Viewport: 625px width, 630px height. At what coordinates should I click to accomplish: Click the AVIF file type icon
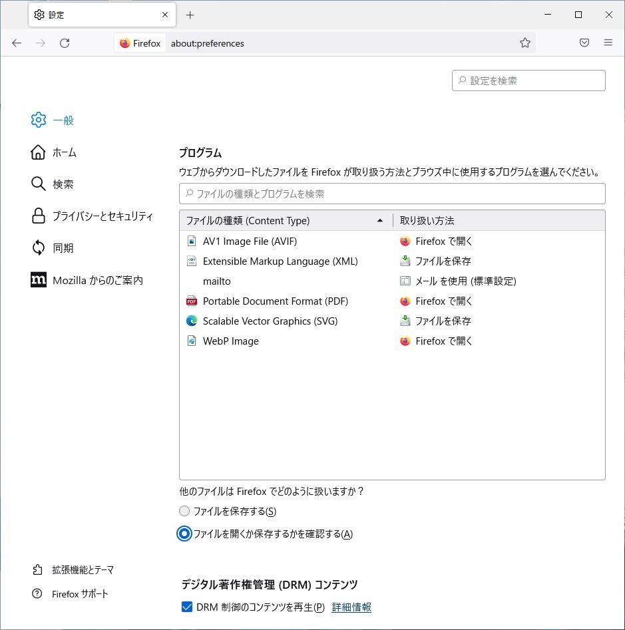pyautogui.click(x=192, y=241)
